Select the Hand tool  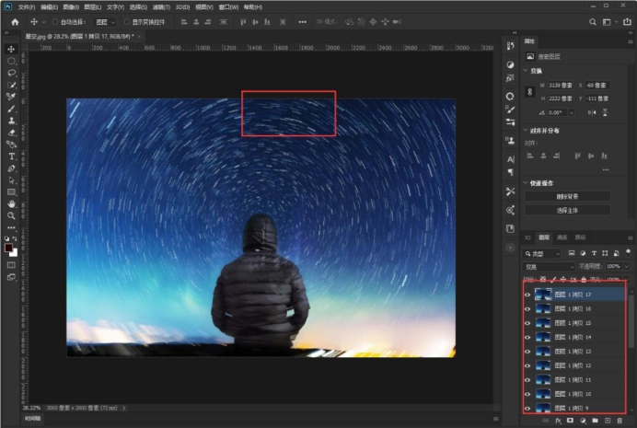tap(11, 203)
